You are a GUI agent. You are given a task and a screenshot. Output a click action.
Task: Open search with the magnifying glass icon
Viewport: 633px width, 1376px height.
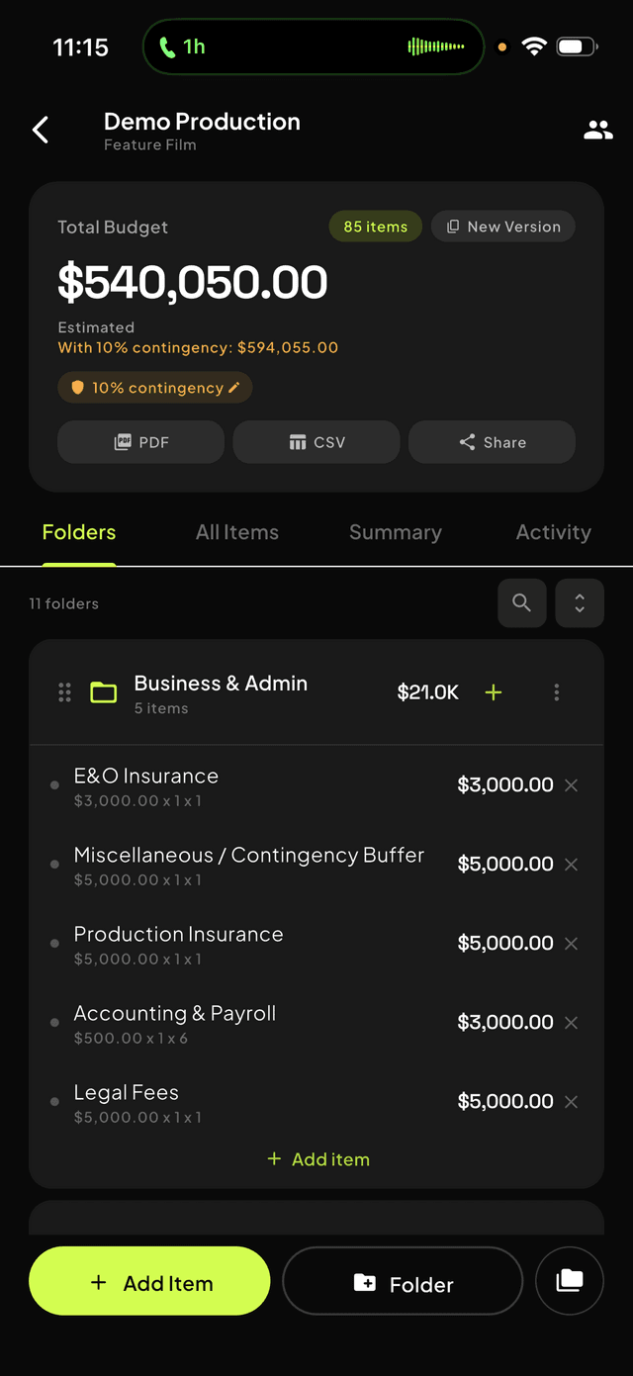pos(521,602)
